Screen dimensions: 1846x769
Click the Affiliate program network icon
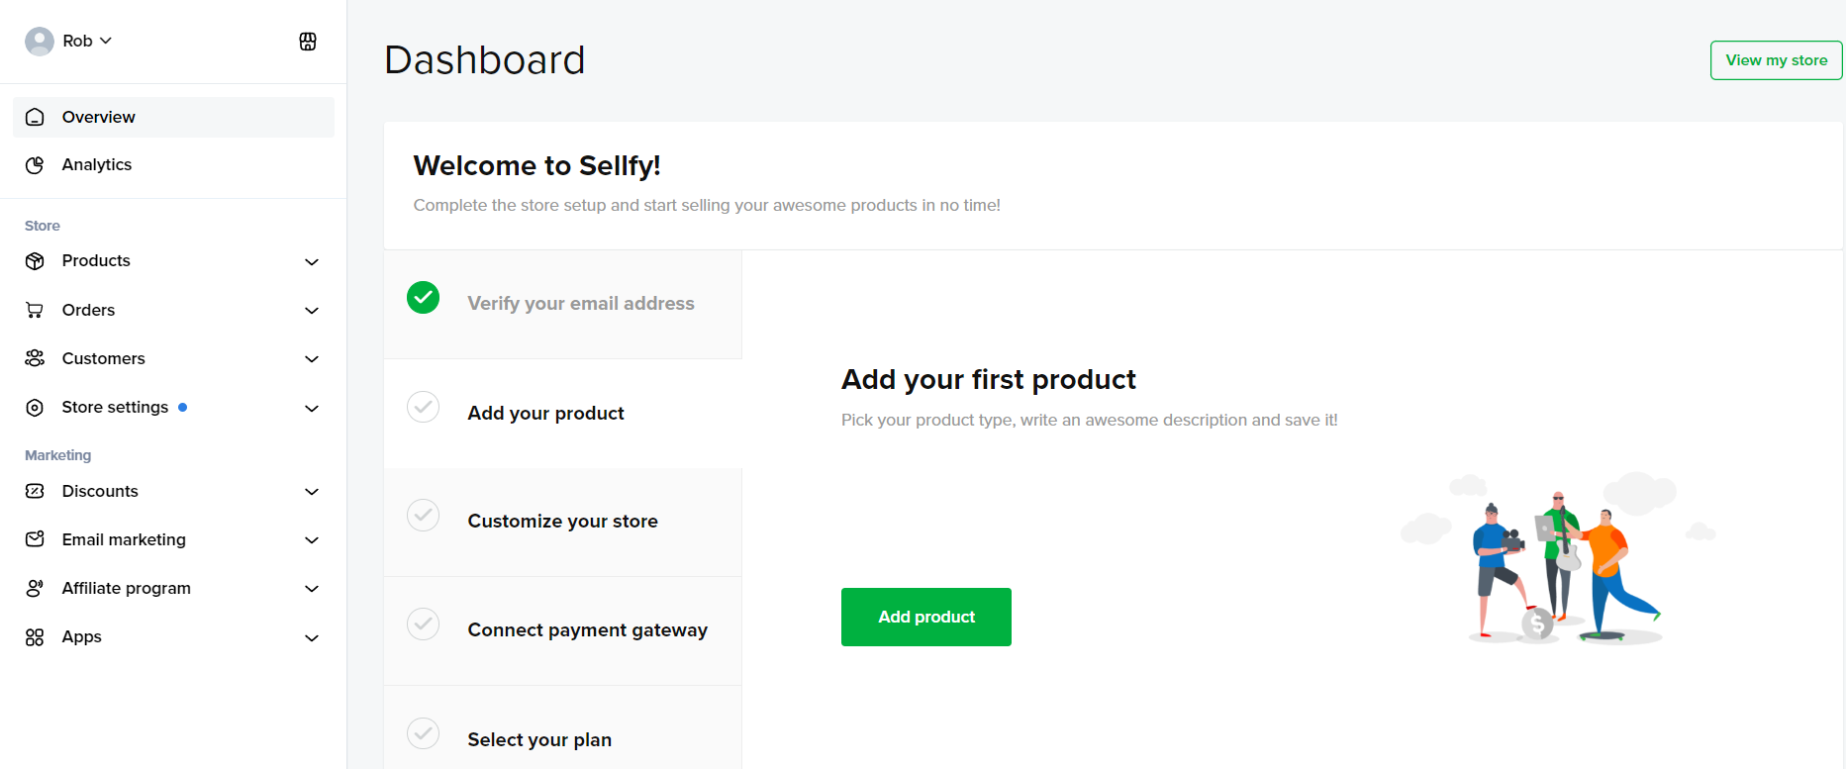click(35, 587)
